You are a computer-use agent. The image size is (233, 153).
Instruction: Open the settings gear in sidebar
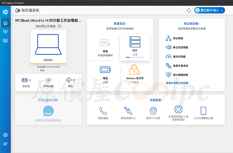pos(5,135)
